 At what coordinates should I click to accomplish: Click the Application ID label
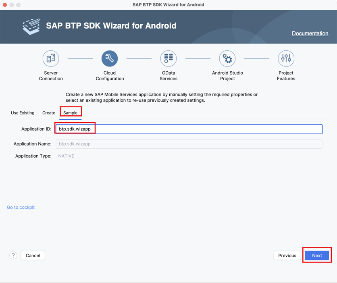(x=36, y=129)
